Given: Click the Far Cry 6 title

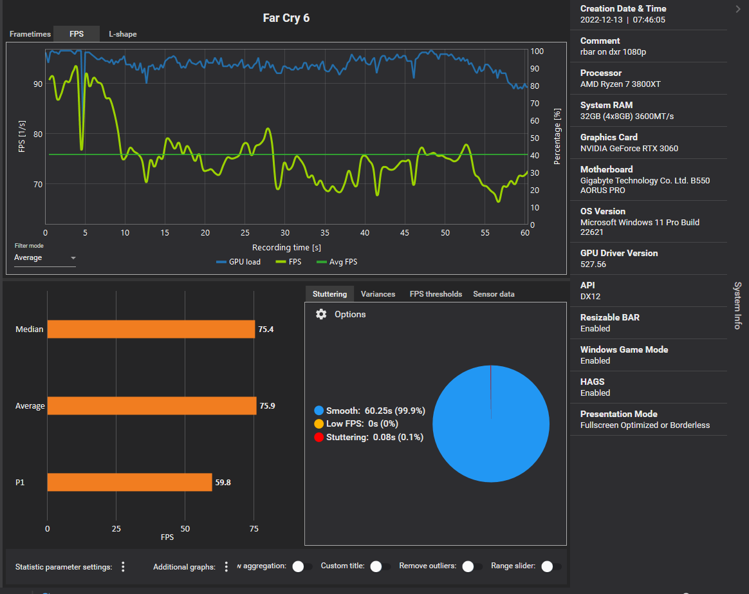Looking at the screenshot, I should (286, 18).
